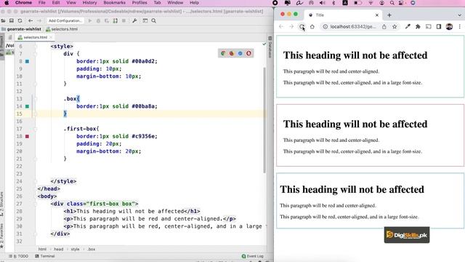The width and height of the screenshot is (465, 262).
Task: Open settings via the wrench icon
Action: click(x=134, y=21)
